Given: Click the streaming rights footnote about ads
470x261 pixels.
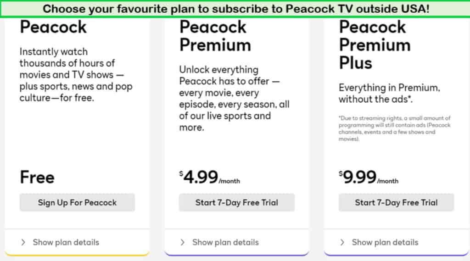Looking at the screenshot, I should [395, 128].
